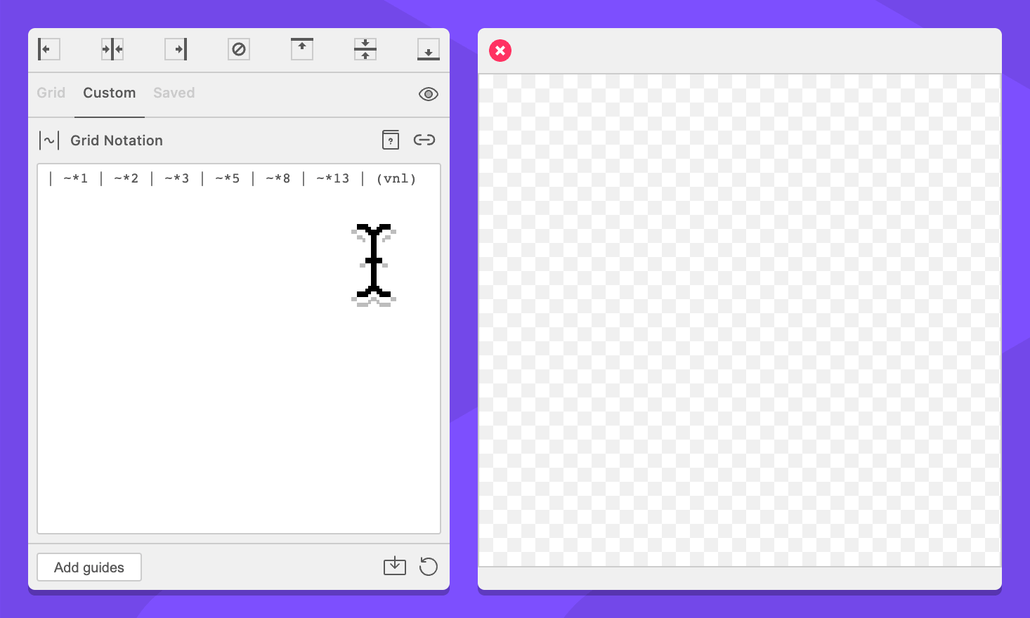Screen dimensions: 1030x618
Task: Add a guide to the left edge
Action: click(48, 49)
